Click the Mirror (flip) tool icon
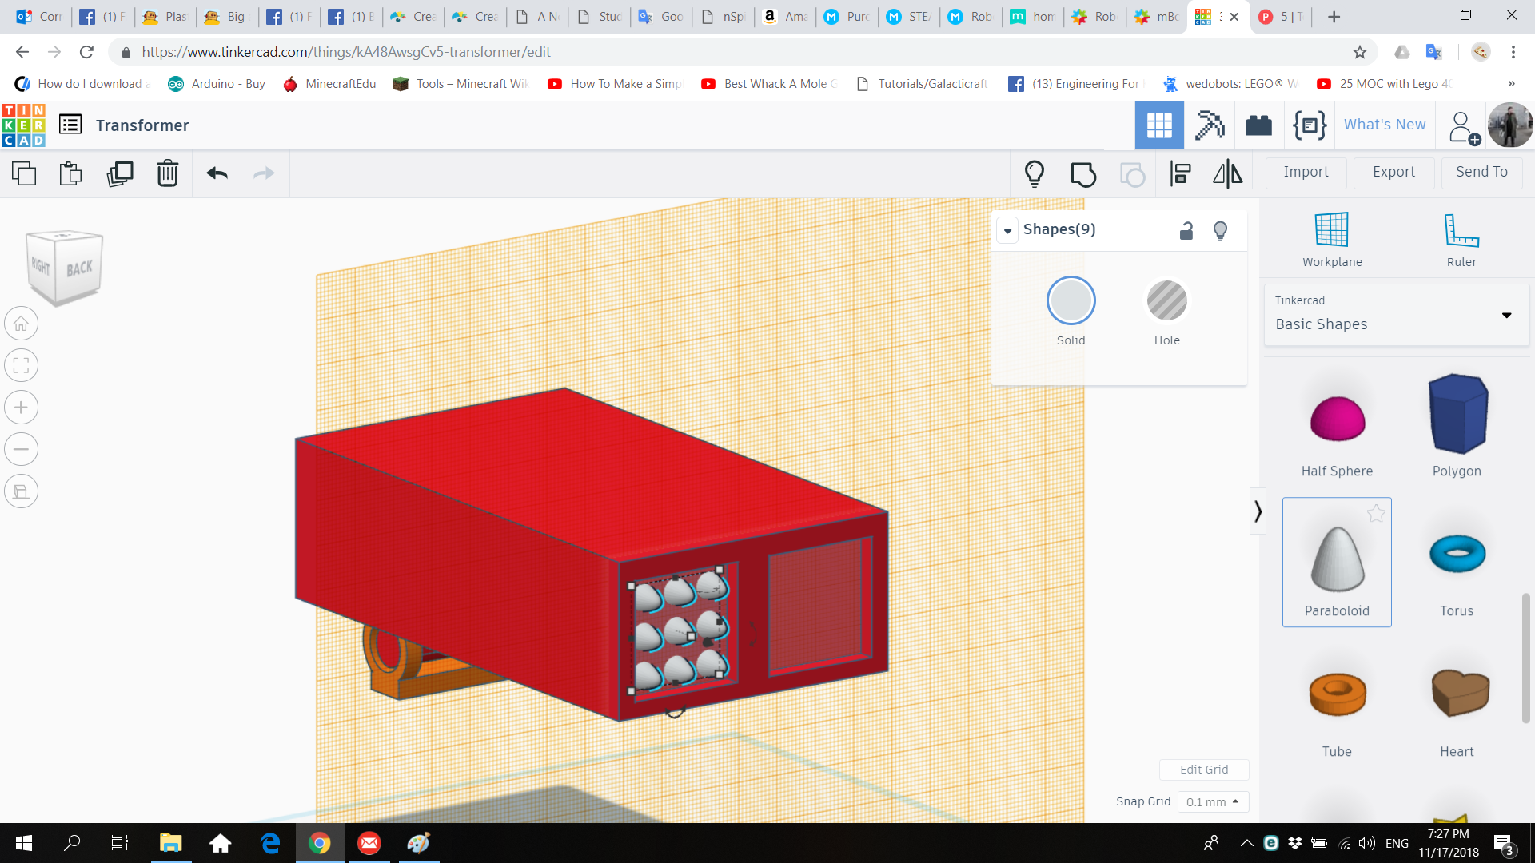 (1227, 173)
